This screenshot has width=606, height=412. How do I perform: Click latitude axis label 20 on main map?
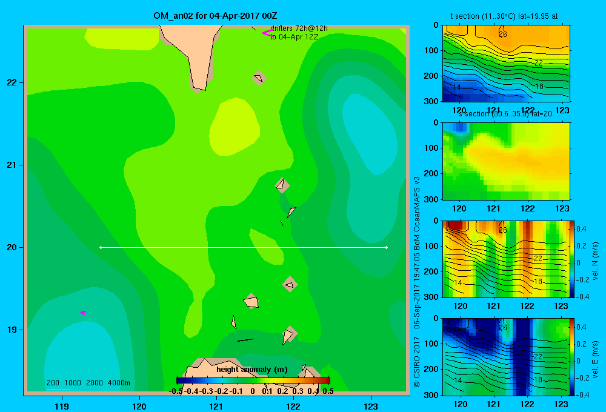click(12, 247)
